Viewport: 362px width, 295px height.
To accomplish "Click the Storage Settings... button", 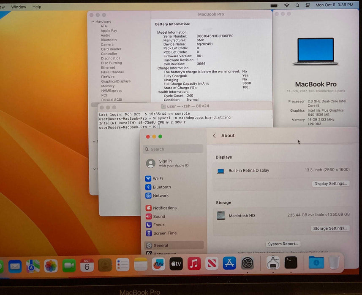I will (x=330, y=228).
